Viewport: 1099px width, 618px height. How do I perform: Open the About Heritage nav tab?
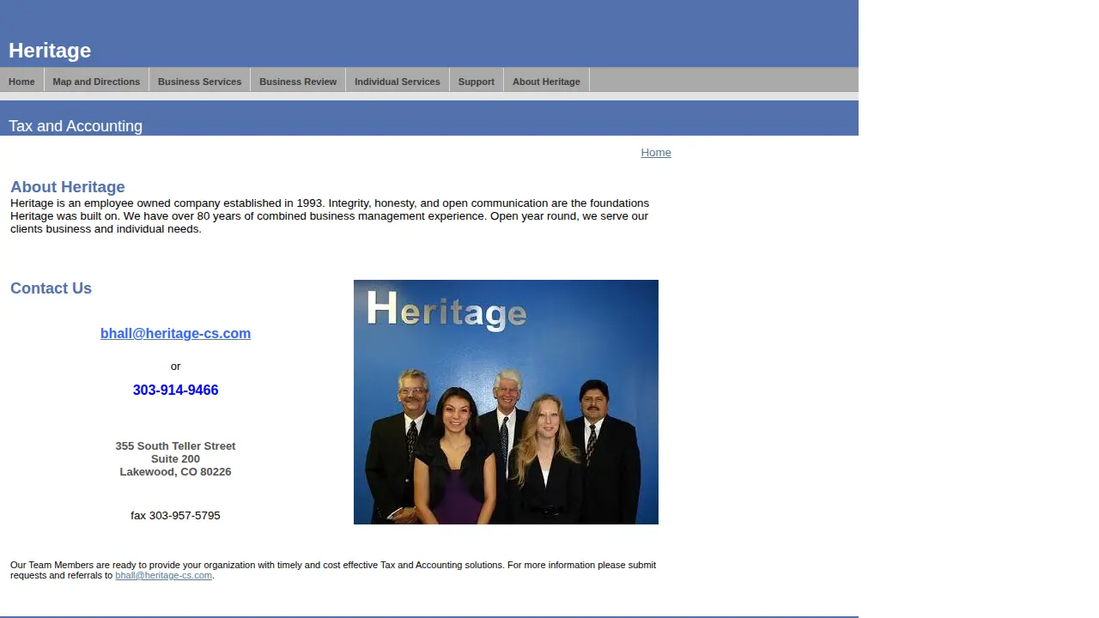546,82
